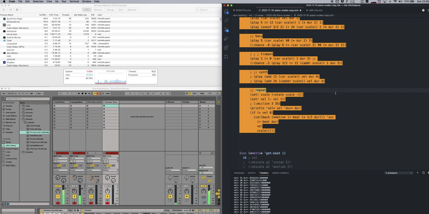This screenshot has width=429, height=214.
Task: Toggle return track B activator button
Action: [x=187, y=196]
